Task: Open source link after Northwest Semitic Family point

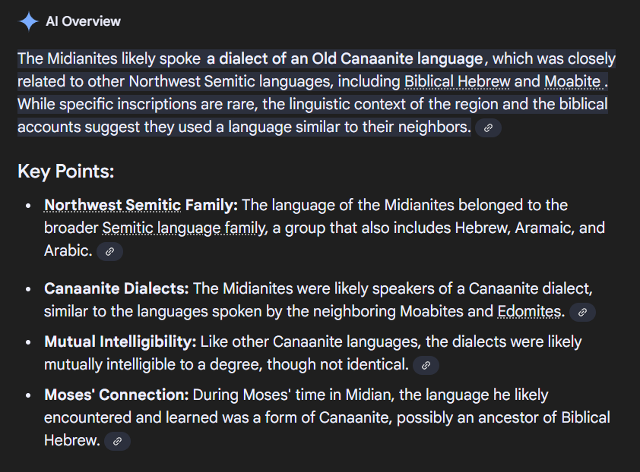Action: 109,251
